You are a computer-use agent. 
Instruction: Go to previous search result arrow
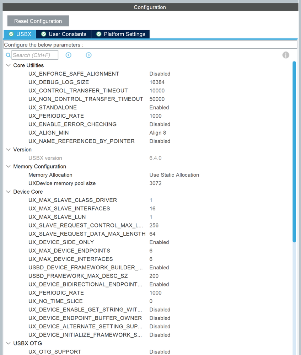pyautogui.click(x=68, y=55)
